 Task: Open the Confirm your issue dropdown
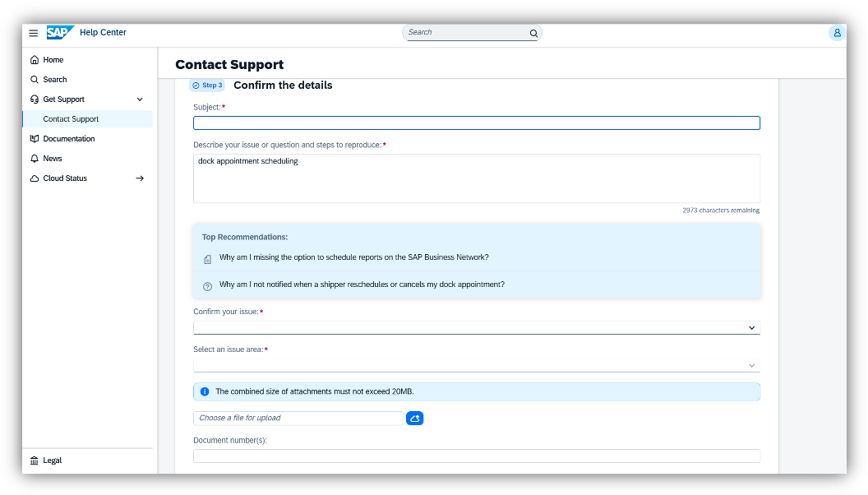coord(476,328)
